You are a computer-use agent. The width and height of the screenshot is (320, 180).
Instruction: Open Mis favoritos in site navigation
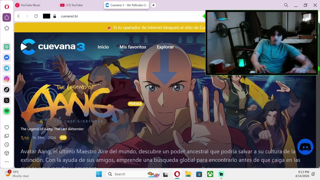click(133, 47)
